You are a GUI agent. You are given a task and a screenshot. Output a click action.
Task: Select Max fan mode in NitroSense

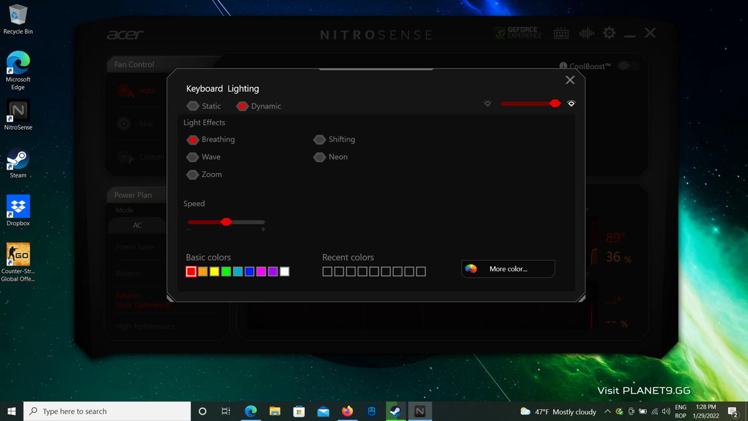click(x=135, y=124)
